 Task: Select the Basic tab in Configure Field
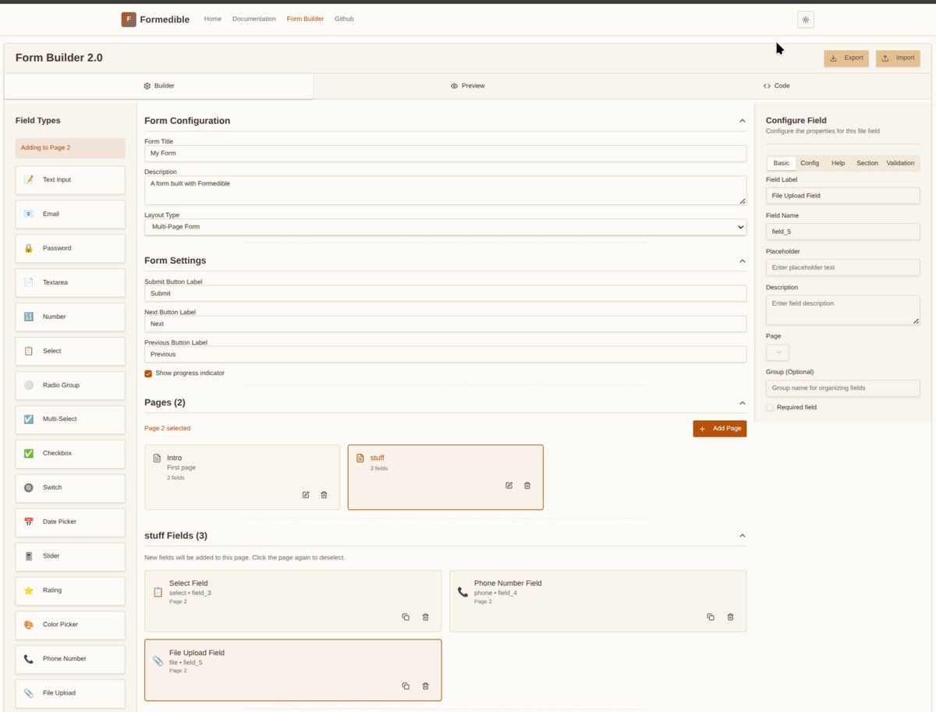[782, 163]
